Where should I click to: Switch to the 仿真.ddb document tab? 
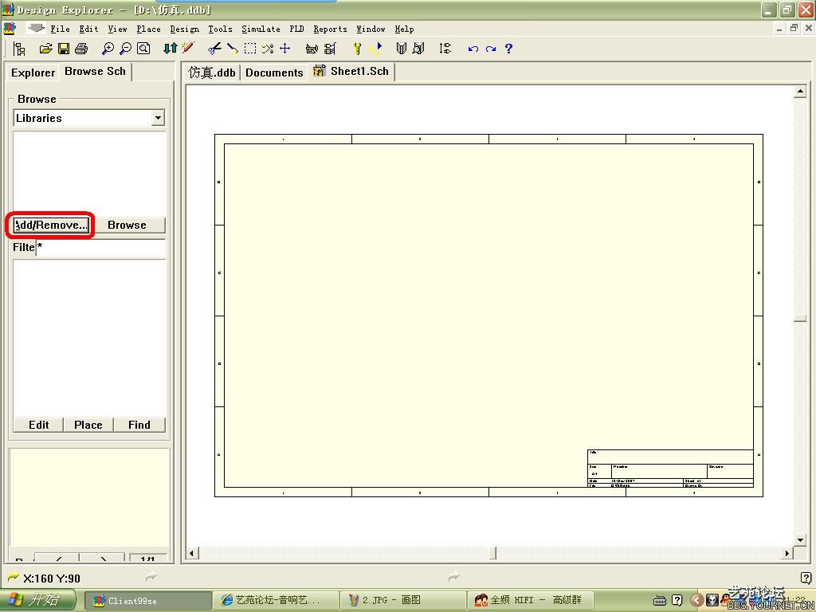(211, 73)
